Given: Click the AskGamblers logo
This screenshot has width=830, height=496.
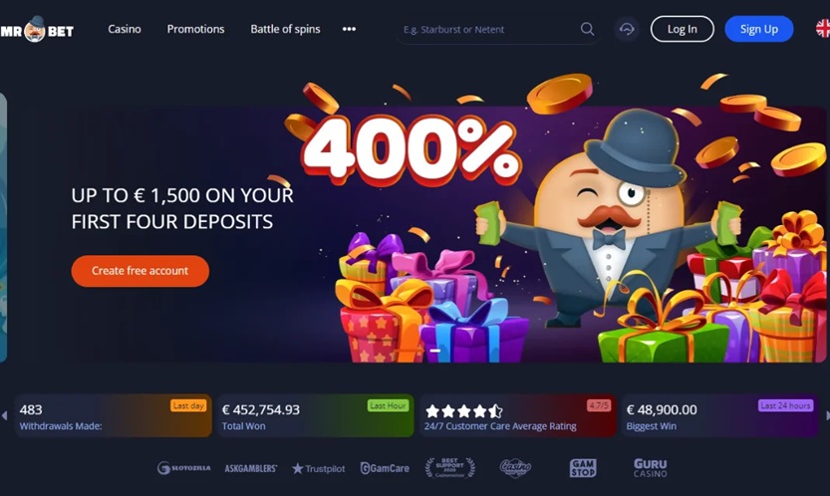Looking at the screenshot, I should pyautogui.click(x=251, y=468).
